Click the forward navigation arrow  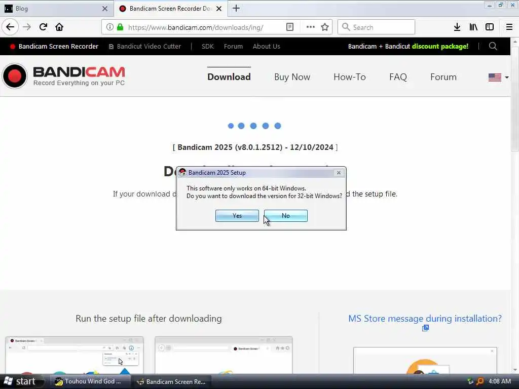(27, 27)
